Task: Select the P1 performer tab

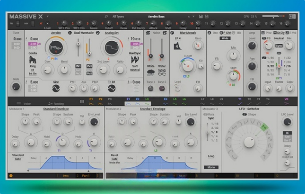Action: click(91, 101)
